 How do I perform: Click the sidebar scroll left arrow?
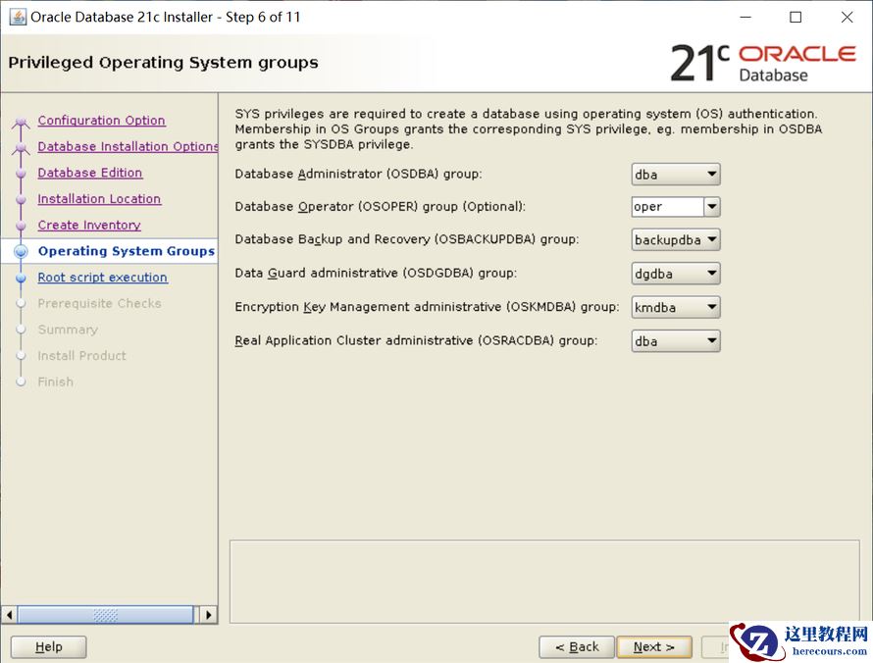click(x=9, y=615)
